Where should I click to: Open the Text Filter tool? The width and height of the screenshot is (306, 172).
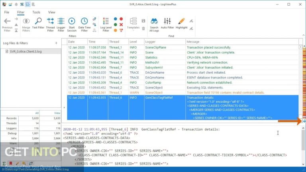[x=38, y=23]
